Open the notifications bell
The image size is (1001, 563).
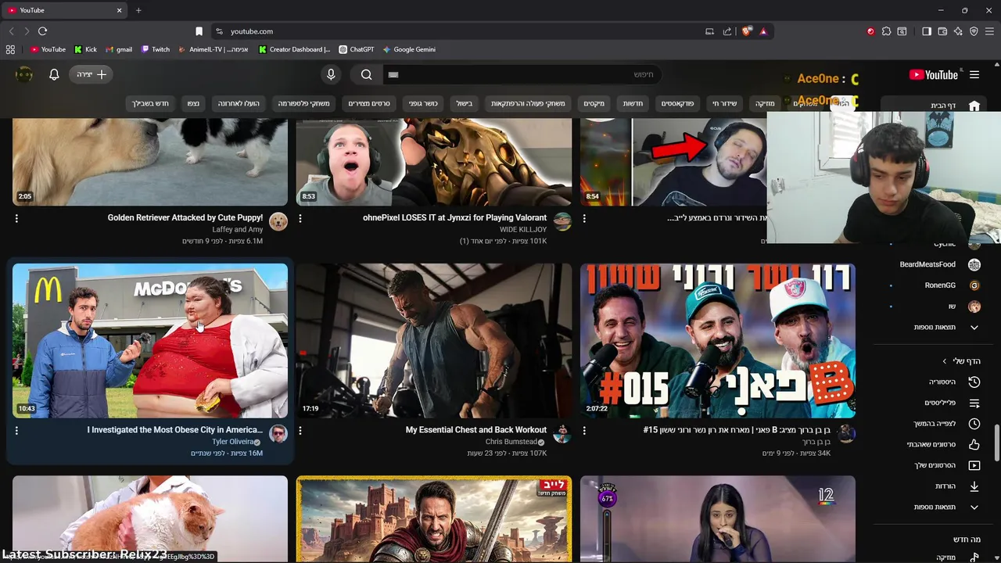[x=54, y=74]
